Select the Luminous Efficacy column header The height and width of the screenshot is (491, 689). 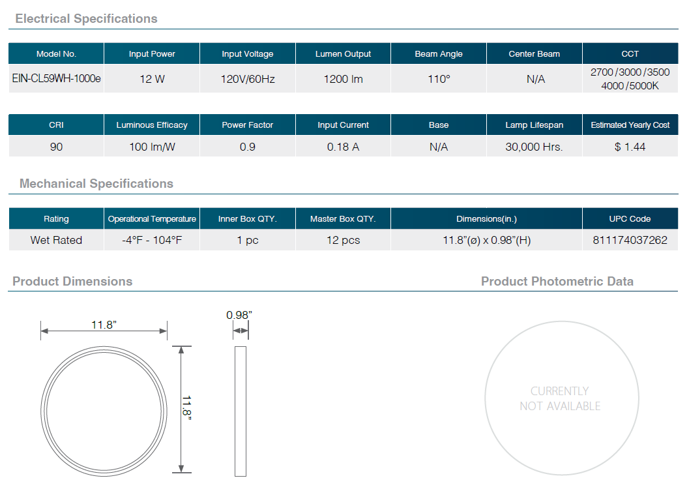[152, 125]
